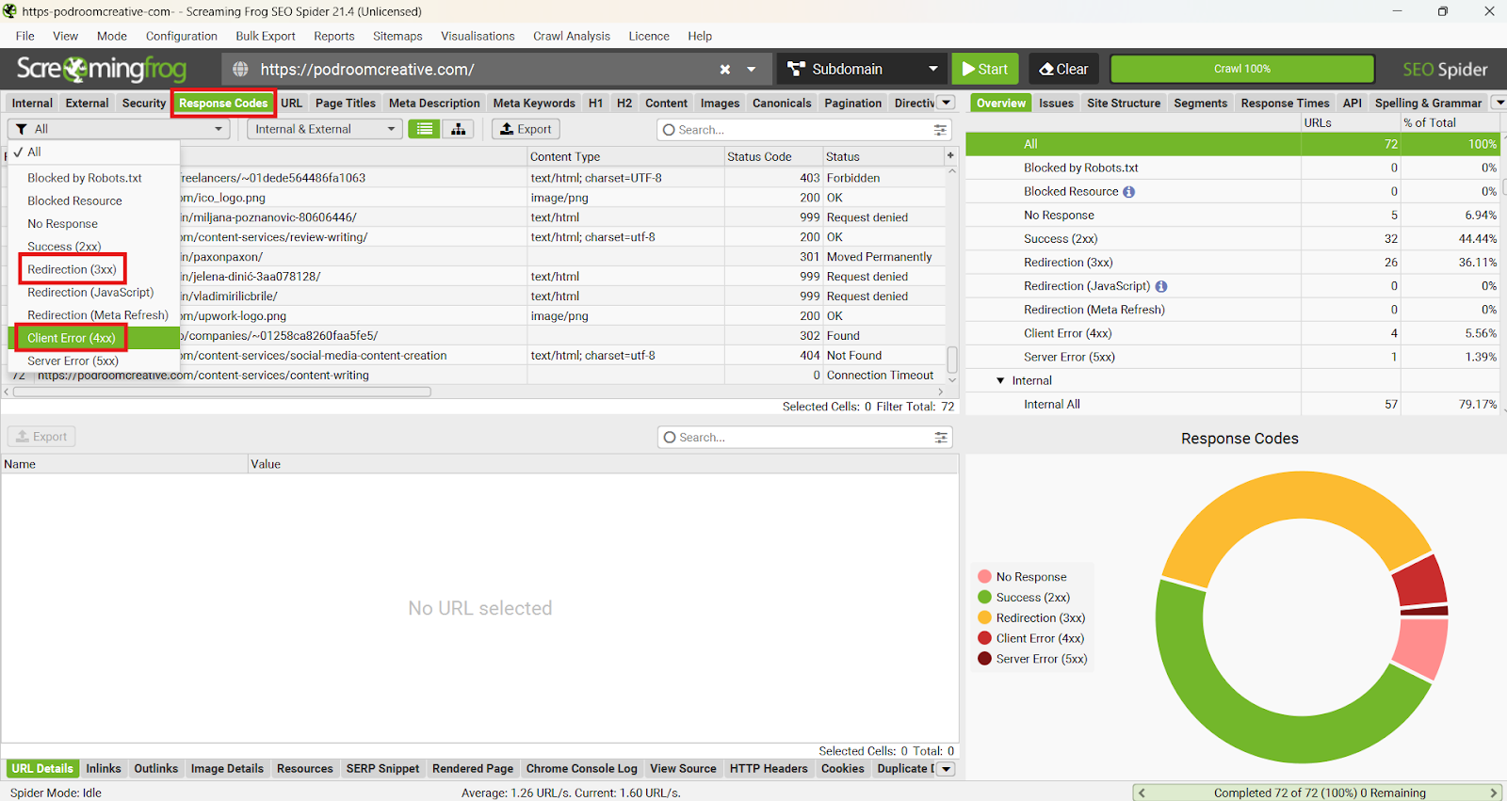
Task: Click info icon next to Redirection (JavaScript)
Action: [1160, 286]
